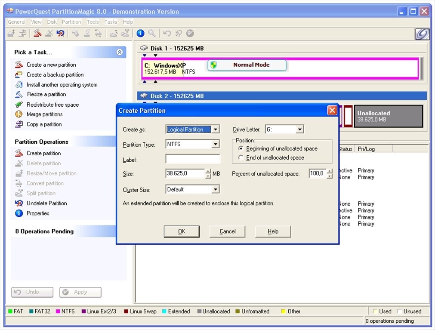The image size is (435, 330).
Task: Increase Percent of unallocated space with up arrow
Action: 329,171
